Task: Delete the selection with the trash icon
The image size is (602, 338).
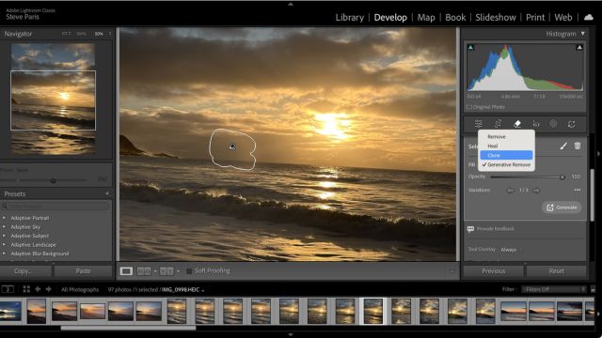Action: point(577,146)
